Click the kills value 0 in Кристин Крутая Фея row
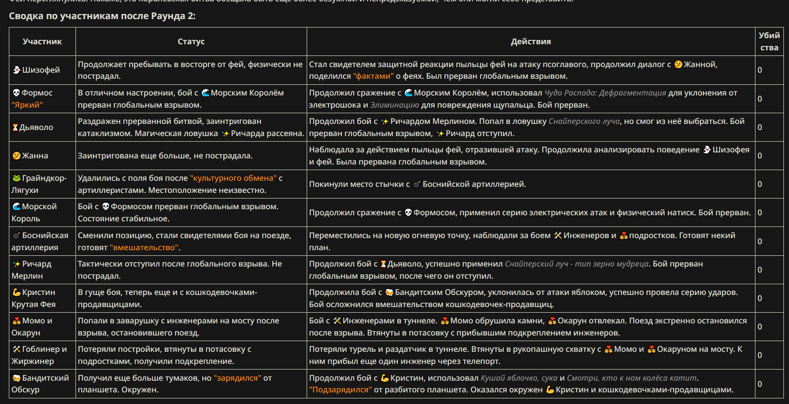 760,298
